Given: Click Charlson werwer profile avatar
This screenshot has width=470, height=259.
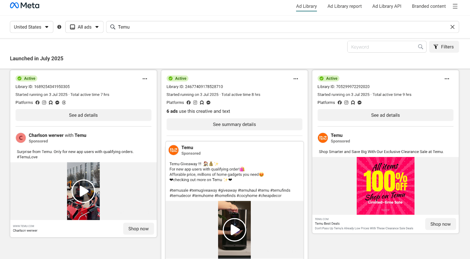Looking at the screenshot, I should click(x=21, y=138).
